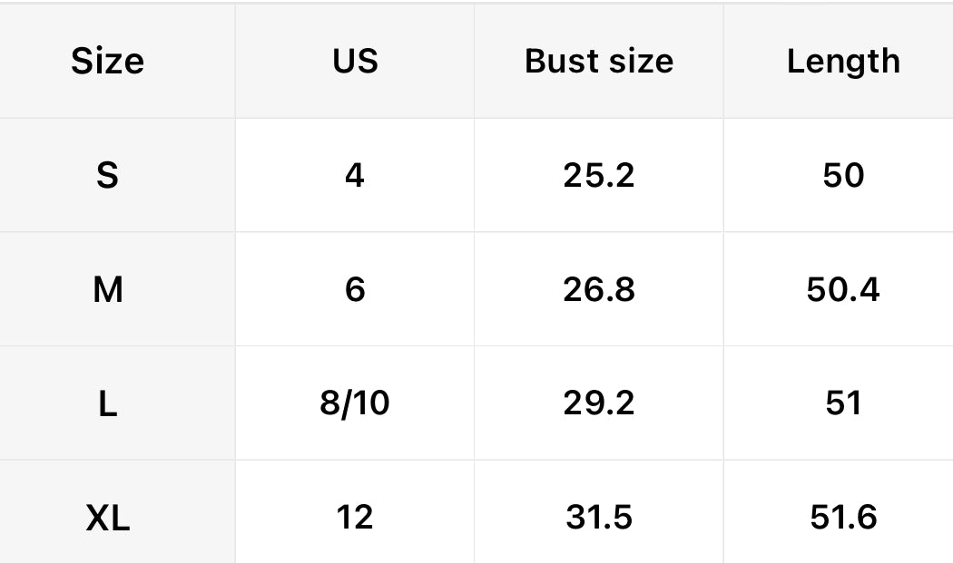Click the Bust size column header
The image size is (953, 563).
click(x=599, y=62)
